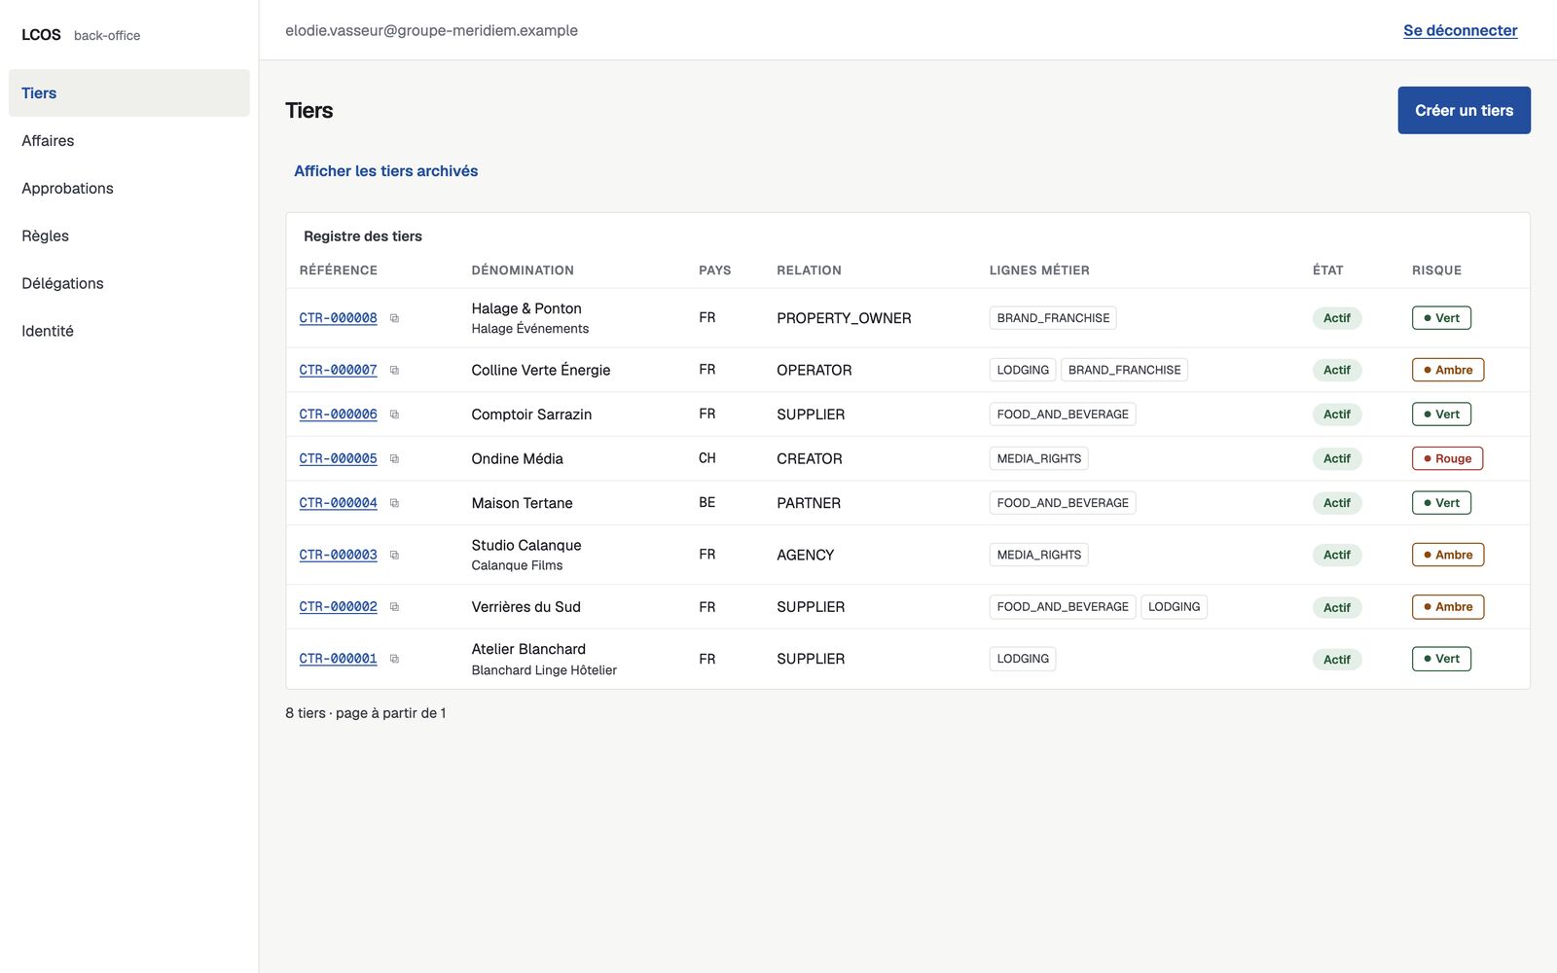Click the CH country cell for Ondine Média
Viewport: 1557px width, 973px height.
(706, 458)
